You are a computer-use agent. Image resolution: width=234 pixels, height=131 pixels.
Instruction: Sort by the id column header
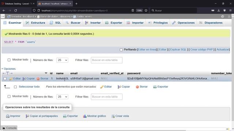[51, 73]
